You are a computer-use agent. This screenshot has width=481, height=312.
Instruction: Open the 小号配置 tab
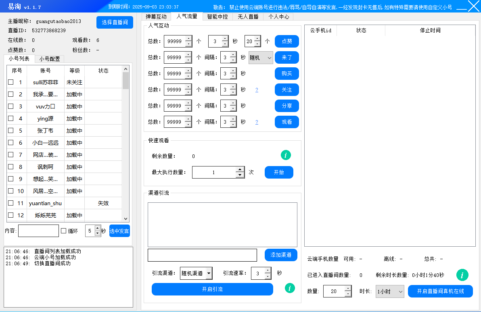pos(49,59)
